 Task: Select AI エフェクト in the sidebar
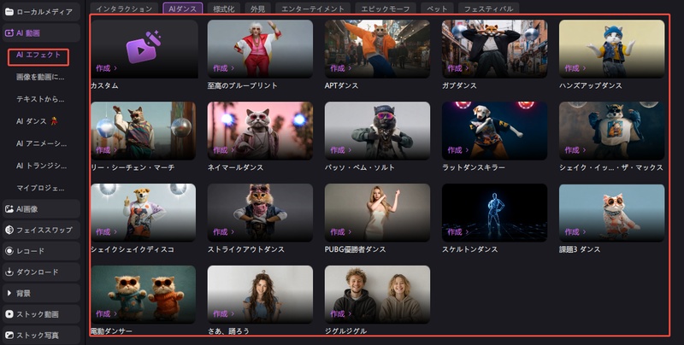38,56
